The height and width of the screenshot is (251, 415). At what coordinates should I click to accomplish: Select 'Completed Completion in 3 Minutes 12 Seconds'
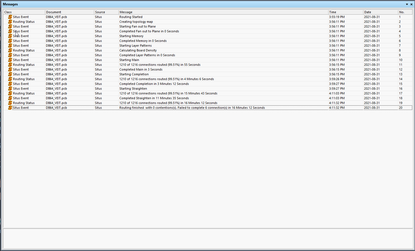click(154, 84)
